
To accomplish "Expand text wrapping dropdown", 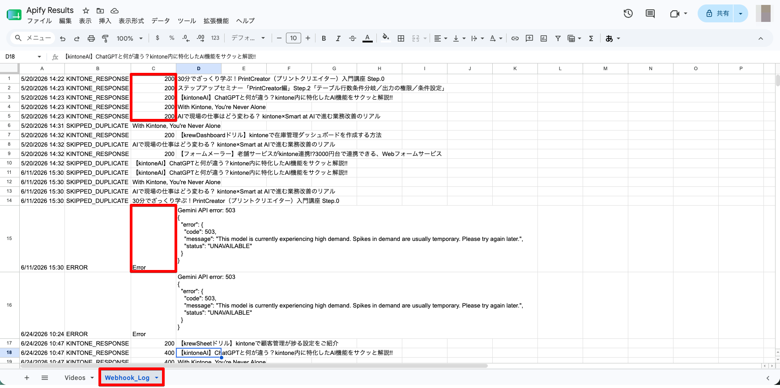I will tap(482, 38).
